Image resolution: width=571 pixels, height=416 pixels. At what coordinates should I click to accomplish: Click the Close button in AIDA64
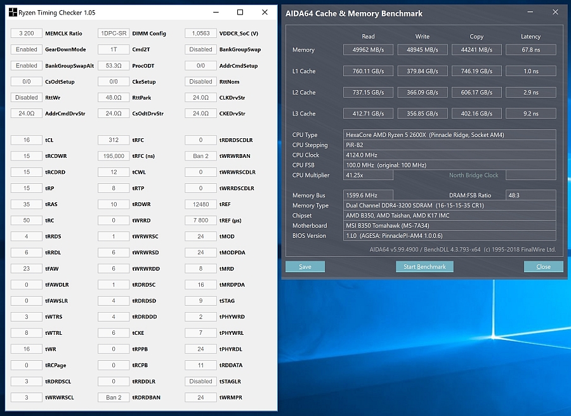click(x=543, y=267)
